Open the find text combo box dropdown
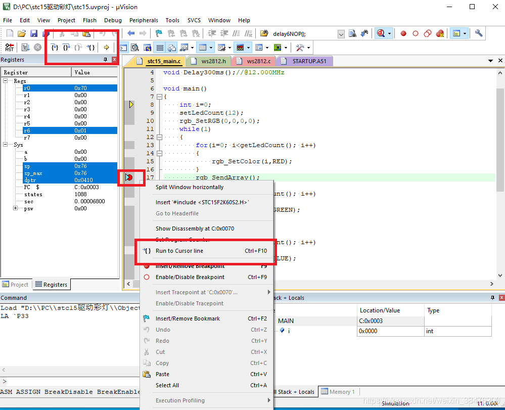Screen dimensions: 505x410 point(341,34)
